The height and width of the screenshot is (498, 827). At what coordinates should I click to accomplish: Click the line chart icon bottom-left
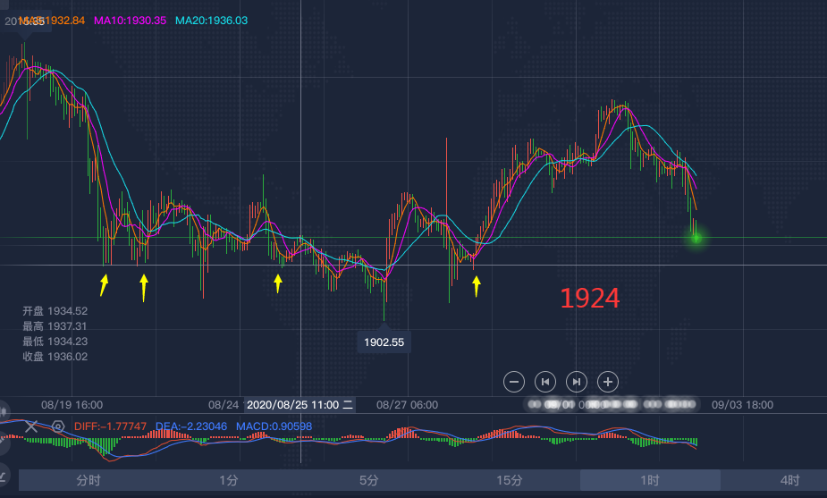click(4, 474)
